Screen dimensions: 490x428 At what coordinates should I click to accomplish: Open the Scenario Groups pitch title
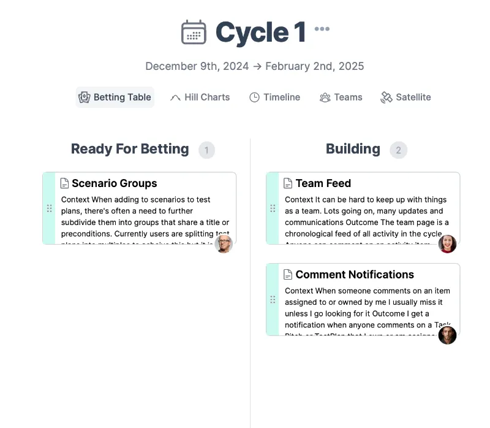(x=115, y=183)
